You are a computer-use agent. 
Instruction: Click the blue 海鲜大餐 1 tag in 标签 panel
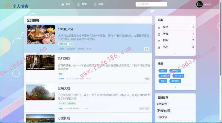coord(175,71)
